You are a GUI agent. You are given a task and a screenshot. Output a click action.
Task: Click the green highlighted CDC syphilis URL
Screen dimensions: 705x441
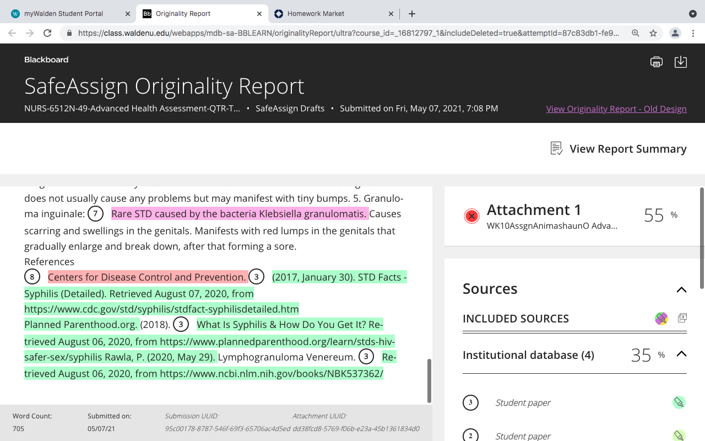coord(161,309)
